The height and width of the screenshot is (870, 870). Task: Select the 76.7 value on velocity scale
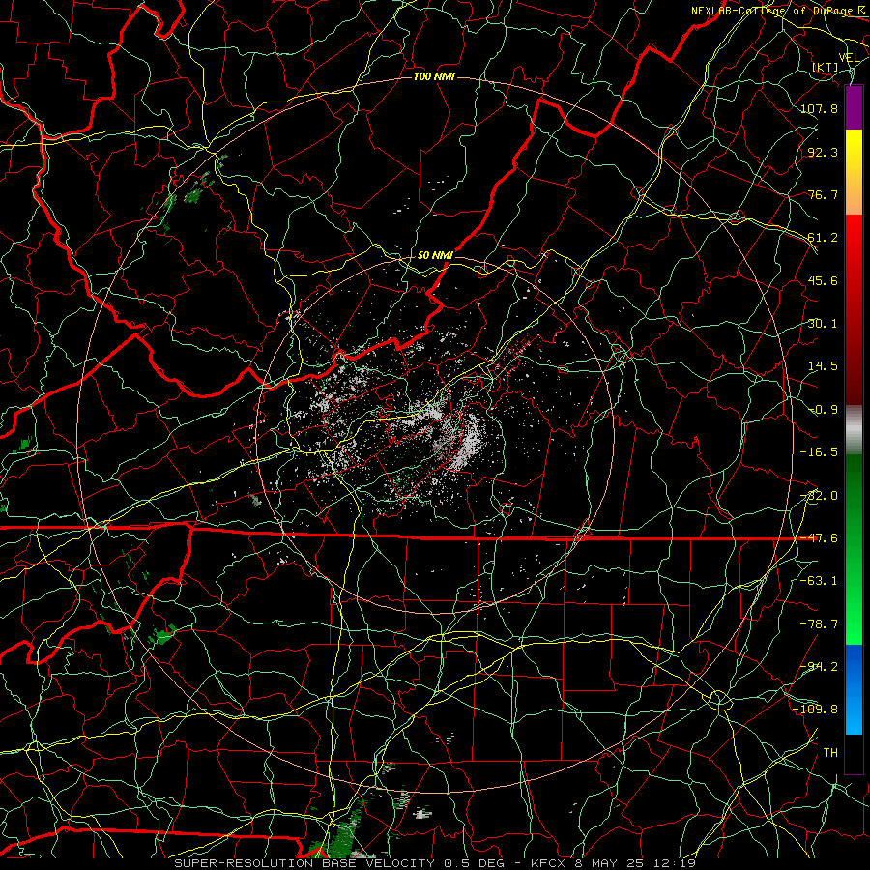click(823, 194)
